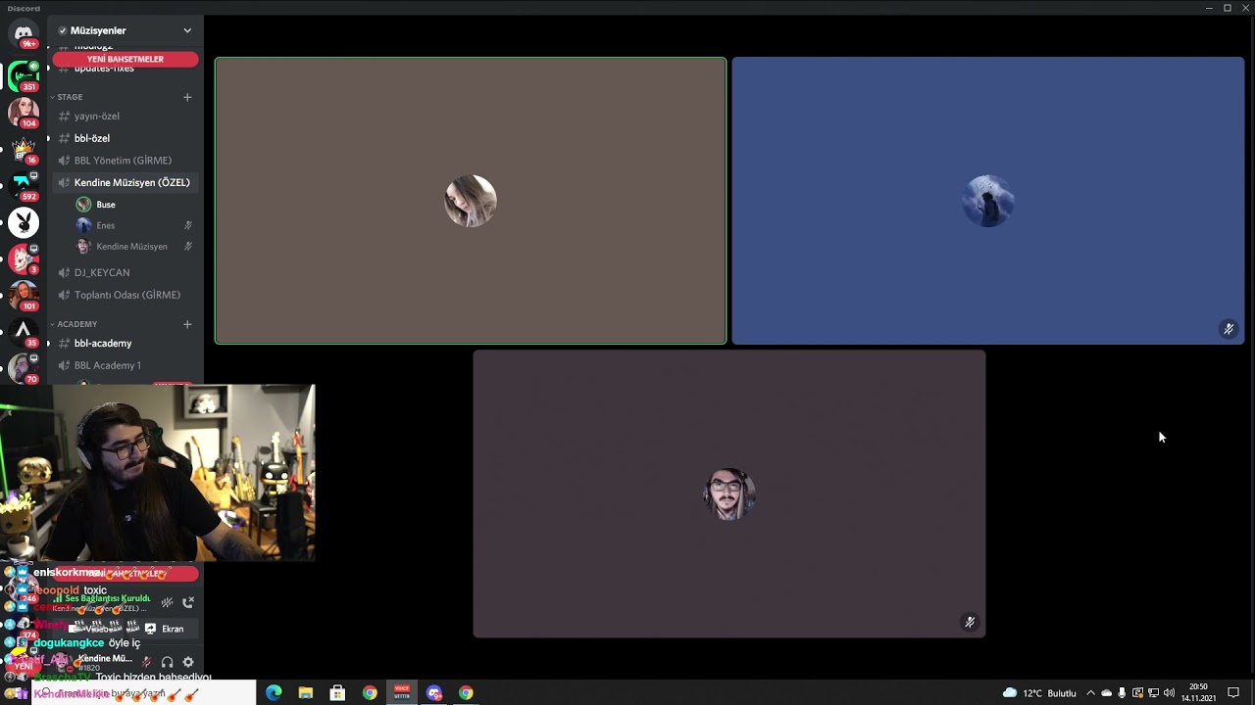Open Discord home direct messages icon
Image resolution: width=1255 pixels, height=705 pixels.
pos(24,33)
